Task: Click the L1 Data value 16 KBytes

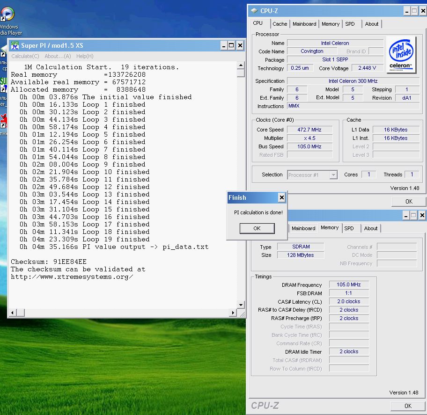Action: 396,130
